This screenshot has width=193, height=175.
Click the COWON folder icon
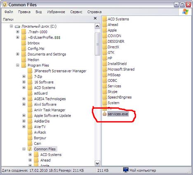105,36
